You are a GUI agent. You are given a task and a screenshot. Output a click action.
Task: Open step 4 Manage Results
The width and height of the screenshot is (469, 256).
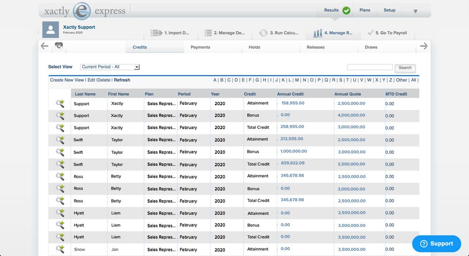pos(333,33)
